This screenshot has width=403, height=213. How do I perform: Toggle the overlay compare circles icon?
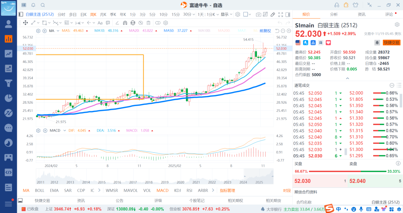158,23
